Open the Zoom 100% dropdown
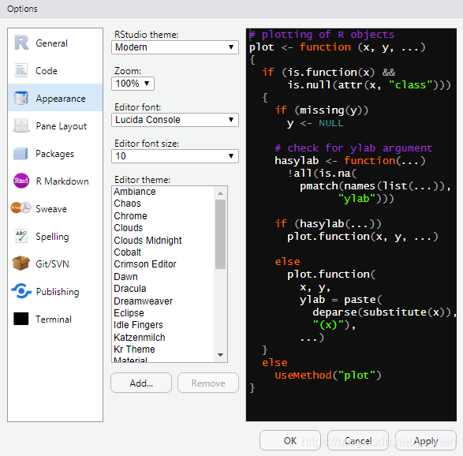463x456 pixels. coord(133,84)
